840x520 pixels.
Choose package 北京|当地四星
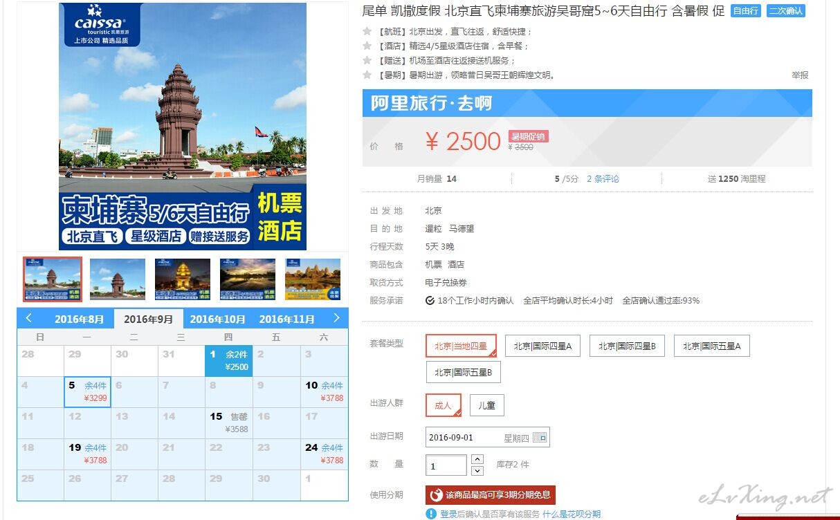click(x=461, y=346)
